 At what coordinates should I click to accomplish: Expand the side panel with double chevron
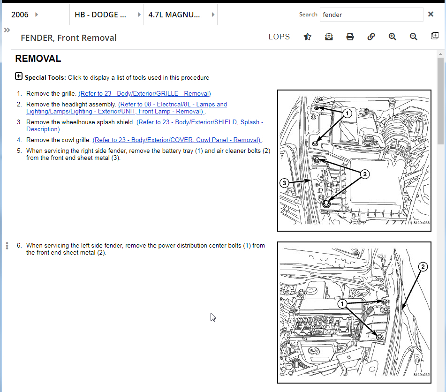[7, 30]
